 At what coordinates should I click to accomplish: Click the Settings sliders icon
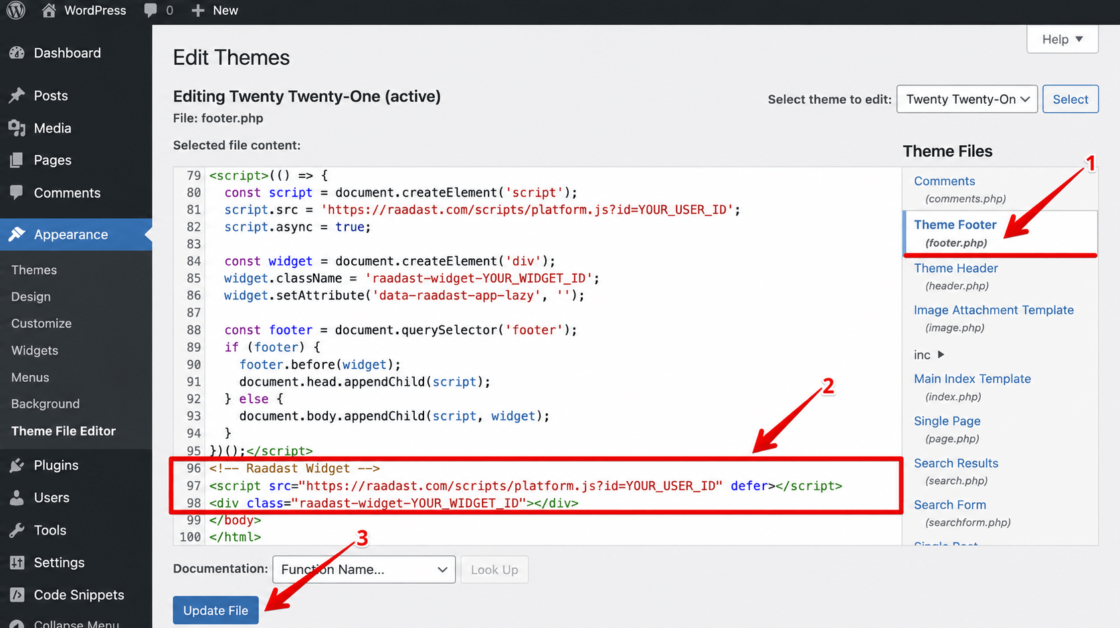[17, 562]
